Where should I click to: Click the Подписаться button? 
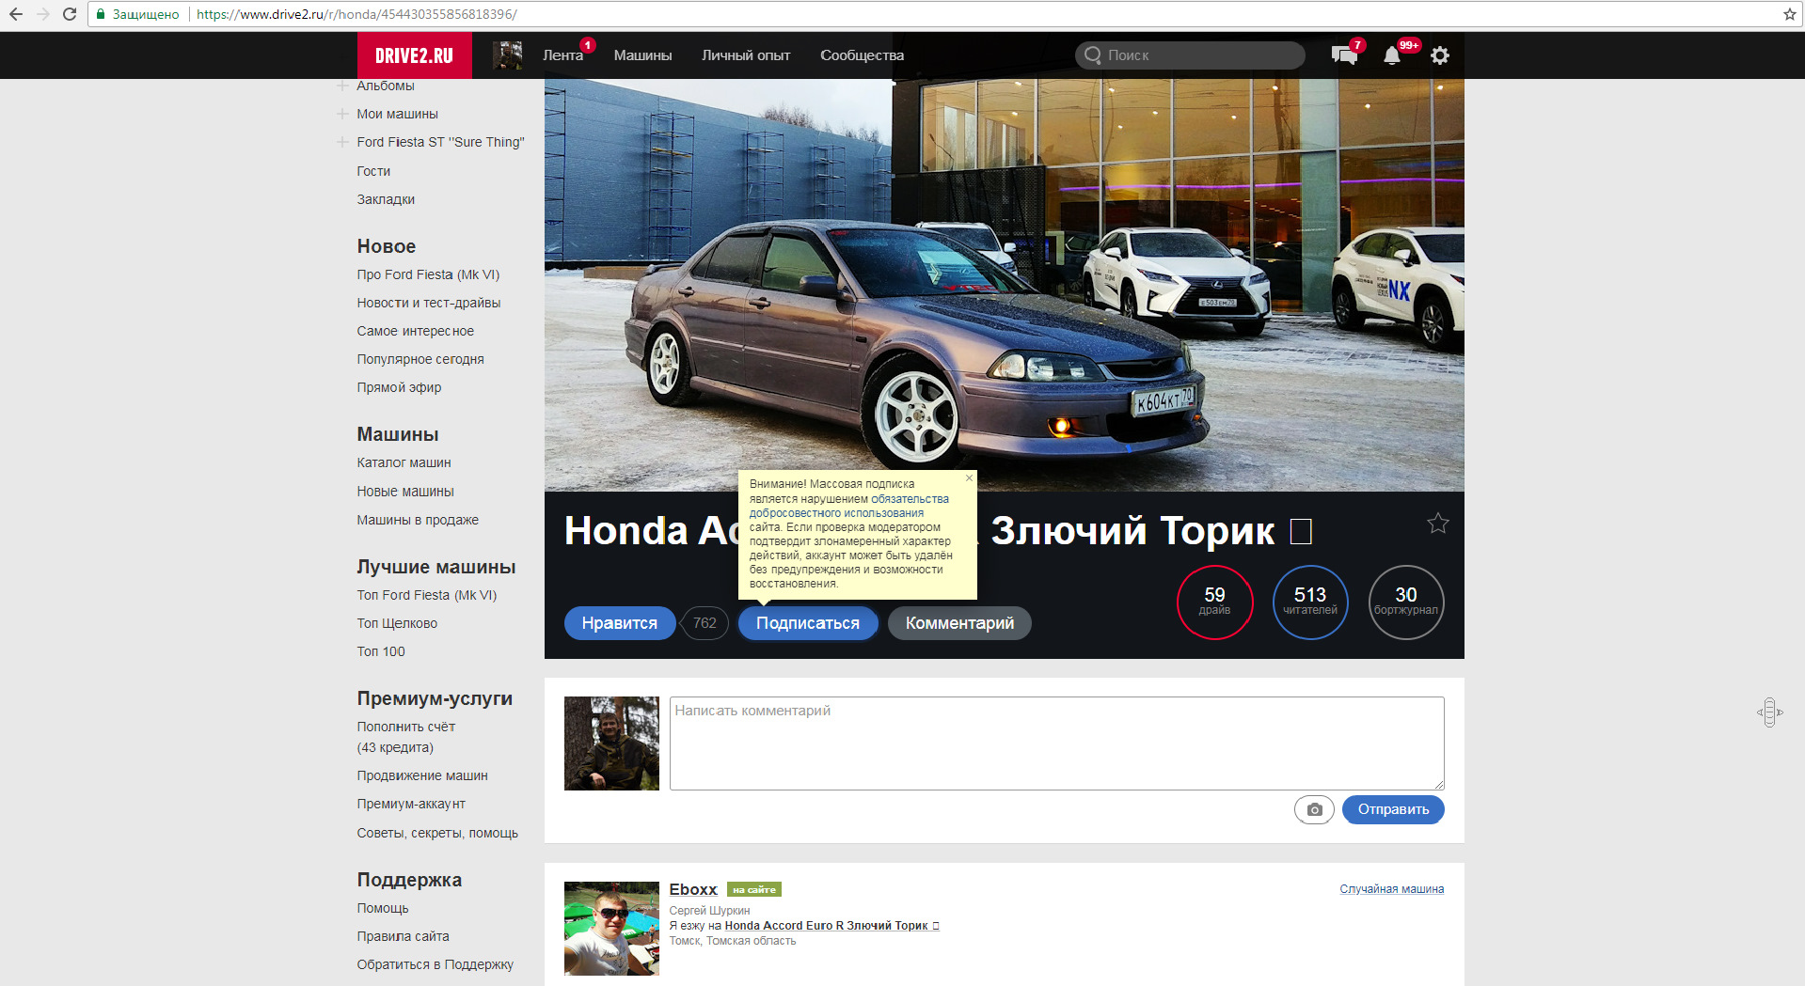[808, 623]
